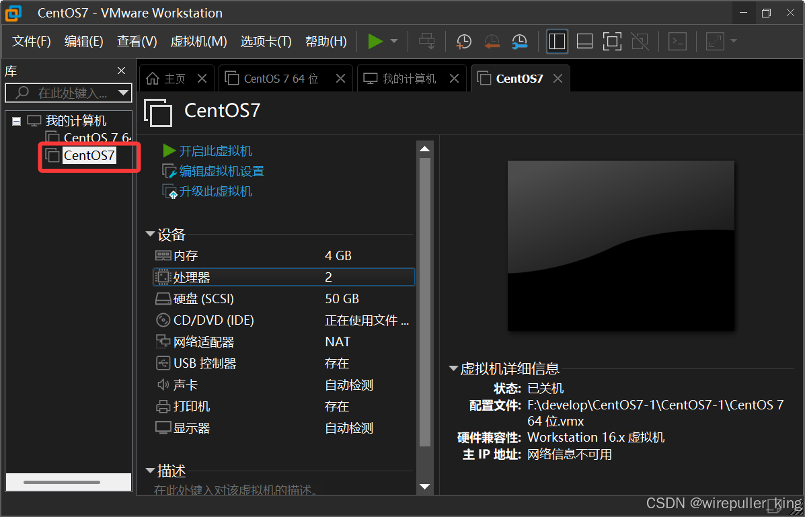This screenshot has height=517, width=805.
Task: Click Workstation 16.x 虚拟机 compatibility text
Action: tap(596, 438)
